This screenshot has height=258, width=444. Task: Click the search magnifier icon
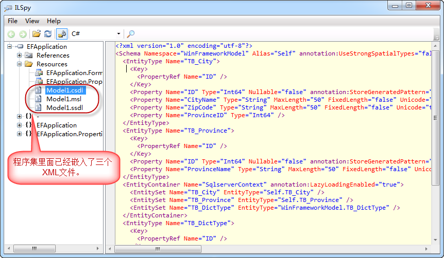coord(130,34)
